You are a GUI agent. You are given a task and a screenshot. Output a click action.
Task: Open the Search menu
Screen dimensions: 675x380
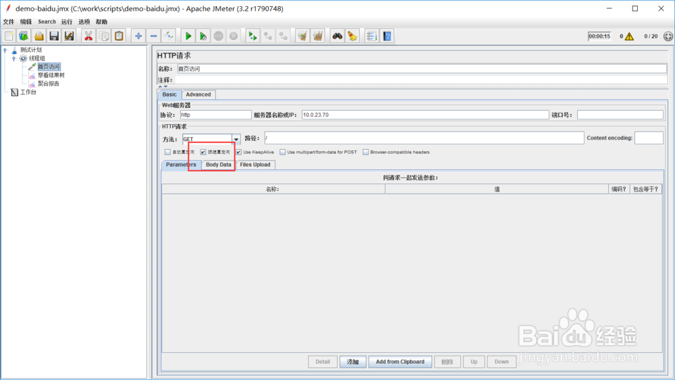[x=47, y=22]
